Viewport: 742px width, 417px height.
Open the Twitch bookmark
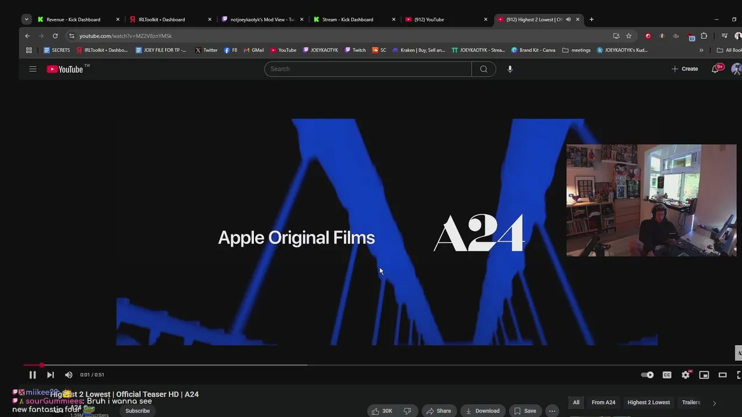coord(355,50)
